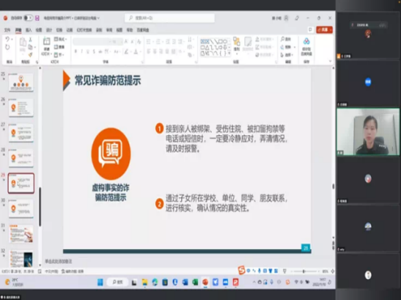Expand the shapes gallery more arrow
This screenshot has width=401, height=300.
229,53
